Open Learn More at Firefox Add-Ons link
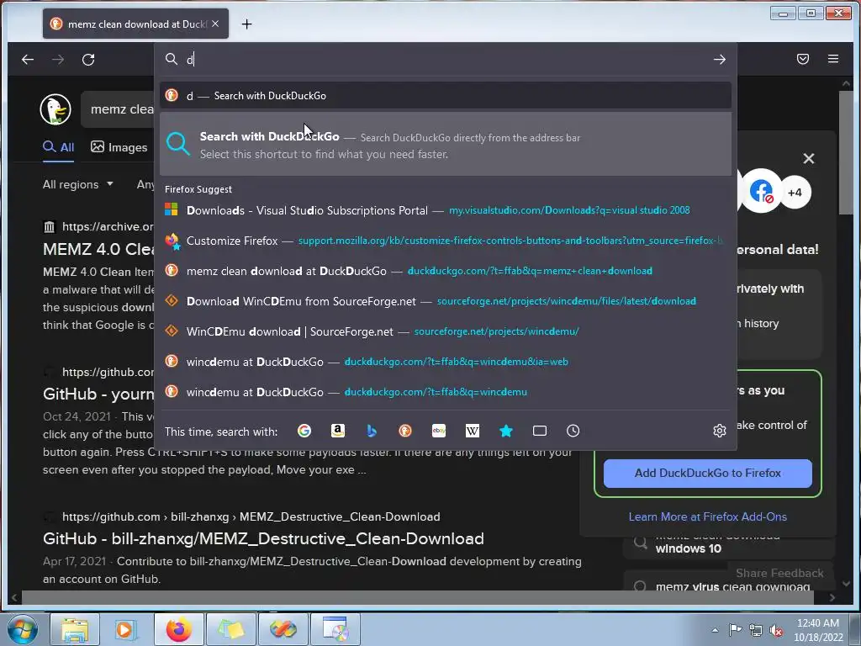Viewport: 861px width, 646px height. click(x=707, y=517)
